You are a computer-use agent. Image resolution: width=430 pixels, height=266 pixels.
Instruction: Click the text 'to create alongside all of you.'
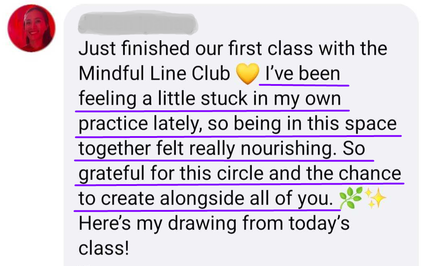click(206, 199)
